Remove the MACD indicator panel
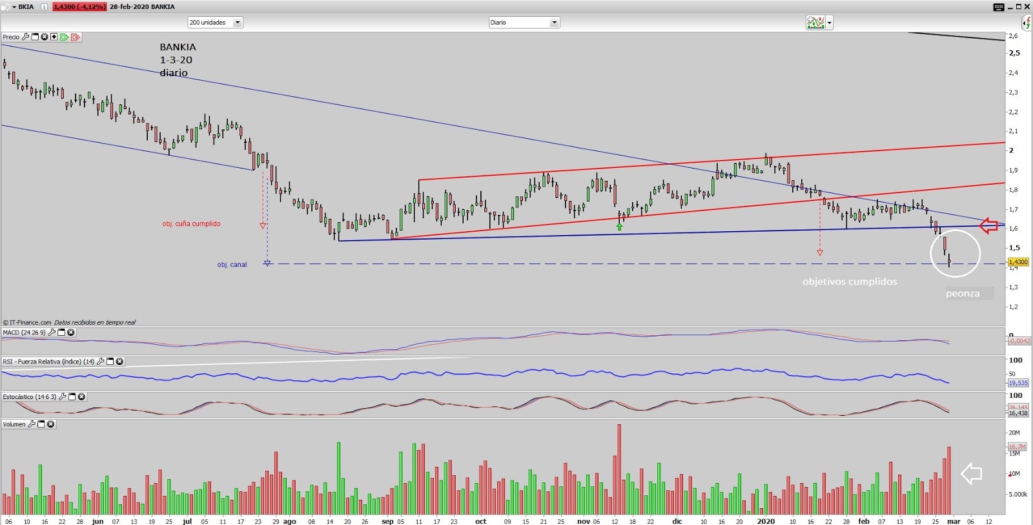This screenshot has height=525, width=1033. coord(71,333)
